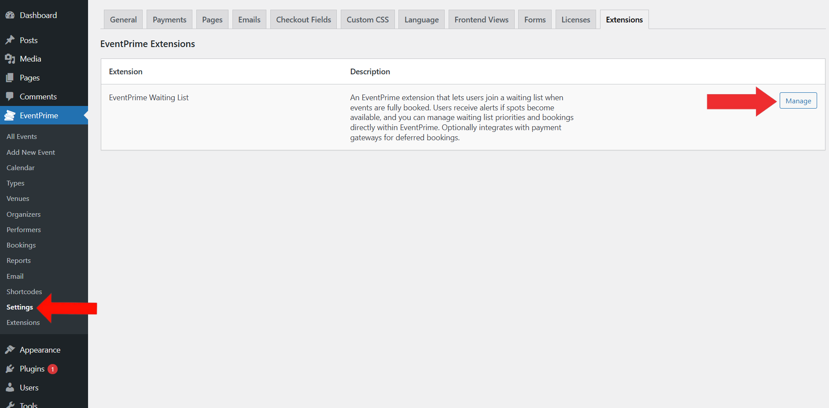Open Add New Event in sidebar
The height and width of the screenshot is (408, 829).
pyautogui.click(x=31, y=153)
